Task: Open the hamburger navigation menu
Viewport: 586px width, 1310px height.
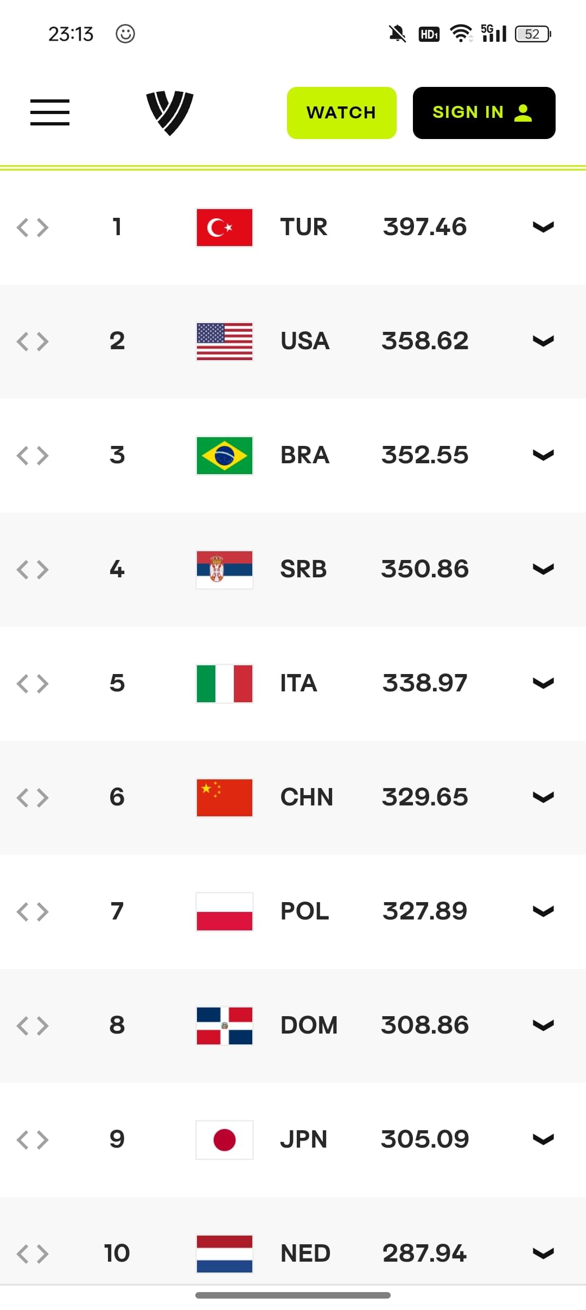Action: [50, 112]
